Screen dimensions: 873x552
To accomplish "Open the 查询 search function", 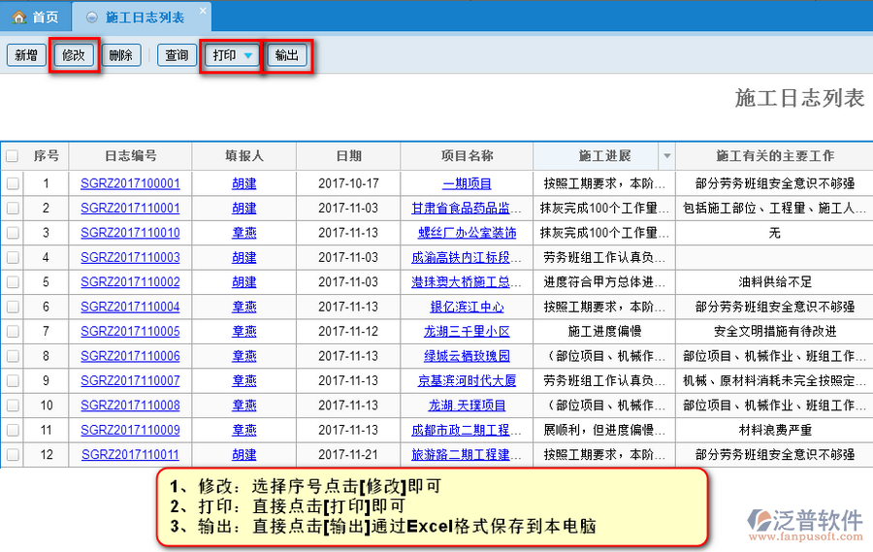I will click(177, 55).
